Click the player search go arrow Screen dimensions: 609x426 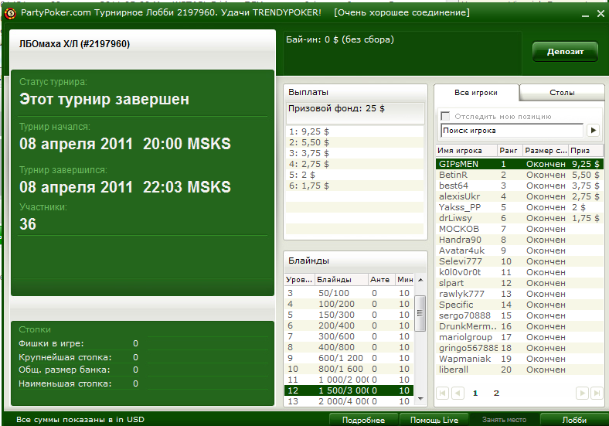point(593,130)
